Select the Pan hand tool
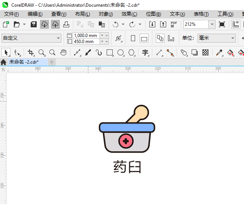244x204 pixels. (63, 52)
